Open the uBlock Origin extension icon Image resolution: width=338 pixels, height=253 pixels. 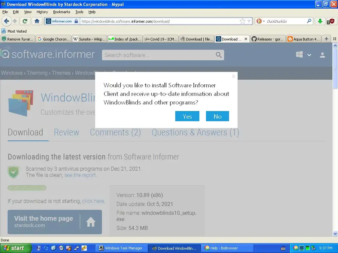coord(331,21)
